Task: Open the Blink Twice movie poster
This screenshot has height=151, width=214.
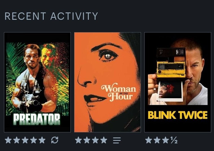Action: click(178, 82)
